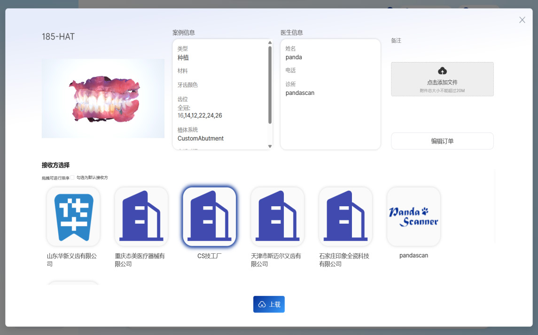Click the case info scrollbar thumb

pos(270,85)
